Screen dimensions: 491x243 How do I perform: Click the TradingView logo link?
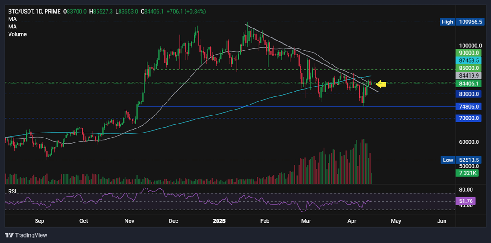tap(26, 235)
